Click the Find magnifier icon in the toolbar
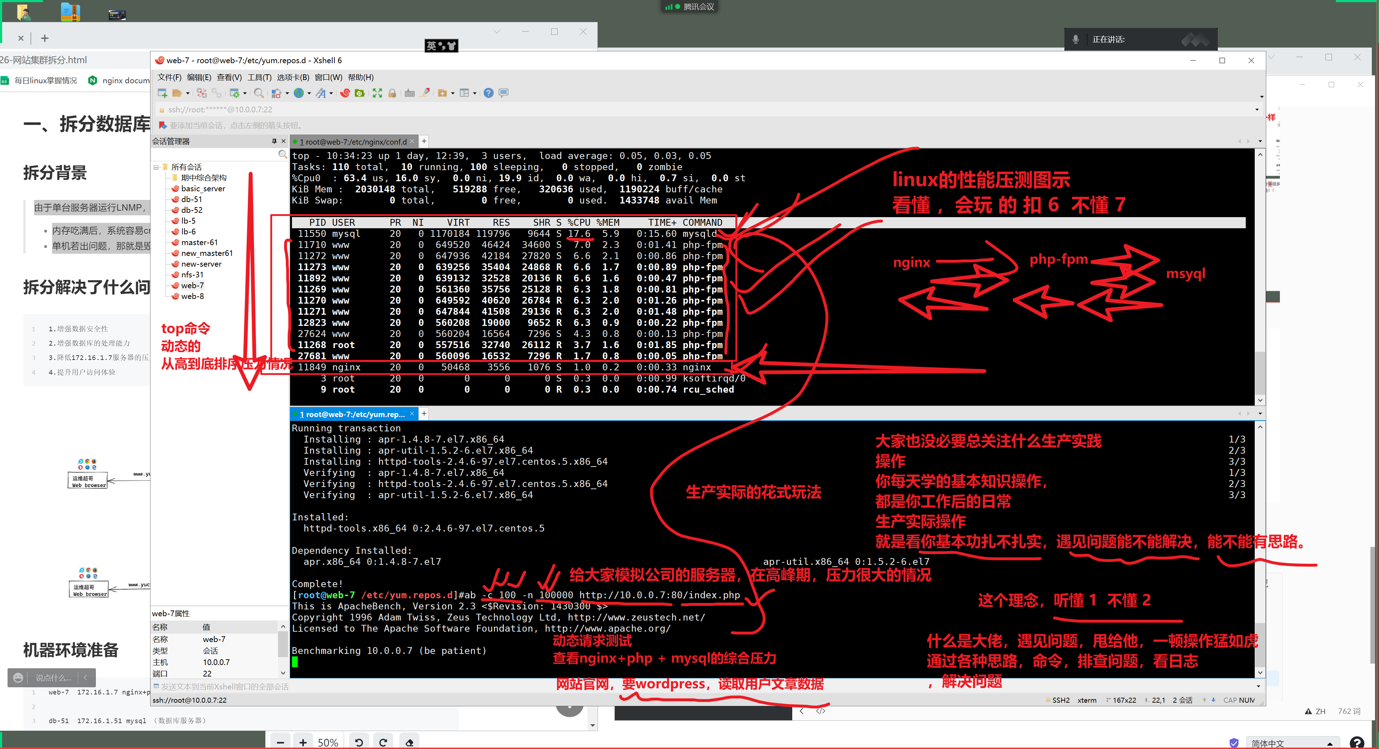Image resolution: width=1379 pixels, height=749 pixels. click(259, 93)
